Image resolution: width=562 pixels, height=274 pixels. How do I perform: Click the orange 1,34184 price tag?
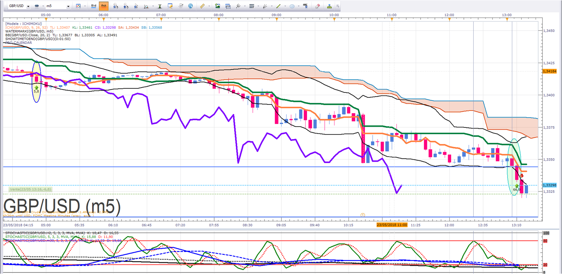[549, 71]
